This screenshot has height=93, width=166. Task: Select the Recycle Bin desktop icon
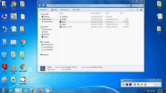click(x=4, y=43)
